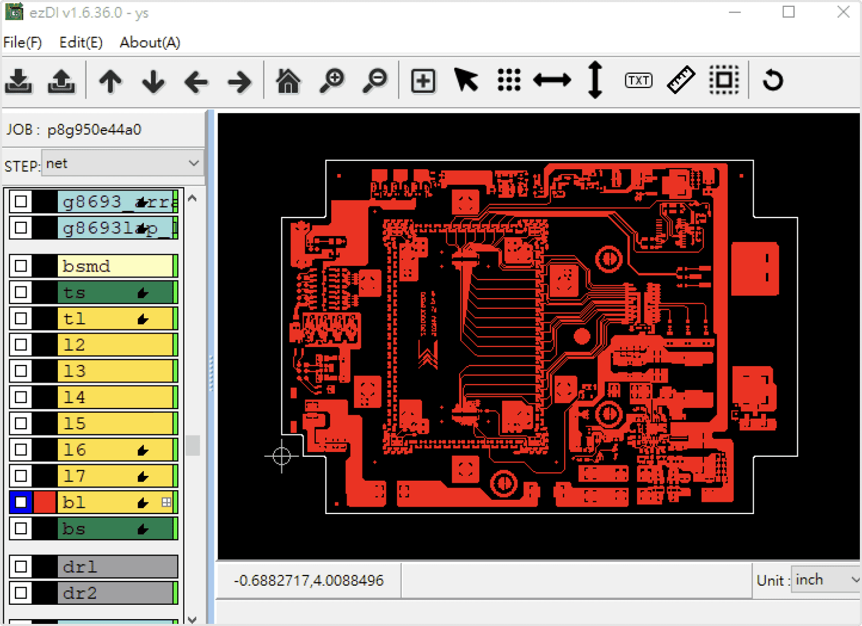
Task: Open the File(F) menu
Action: point(22,42)
